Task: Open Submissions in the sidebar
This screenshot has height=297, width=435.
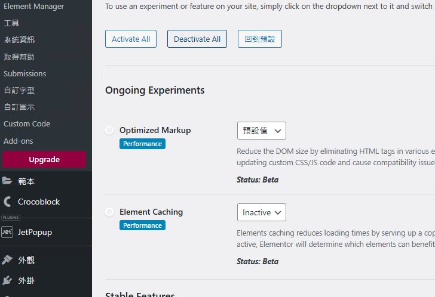Action: [24, 73]
